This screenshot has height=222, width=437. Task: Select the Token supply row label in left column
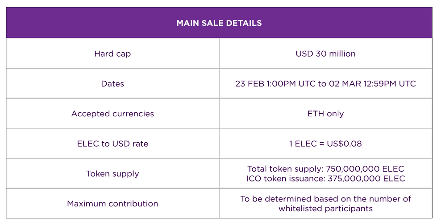tap(112, 173)
